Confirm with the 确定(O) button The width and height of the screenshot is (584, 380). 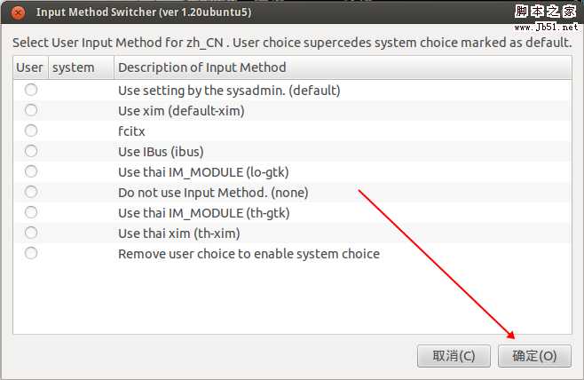[x=534, y=355]
